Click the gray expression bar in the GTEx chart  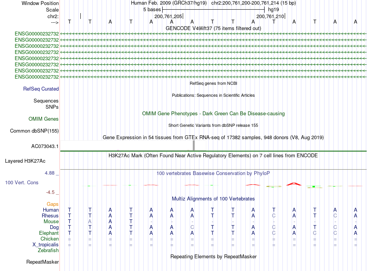tap(194, 145)
